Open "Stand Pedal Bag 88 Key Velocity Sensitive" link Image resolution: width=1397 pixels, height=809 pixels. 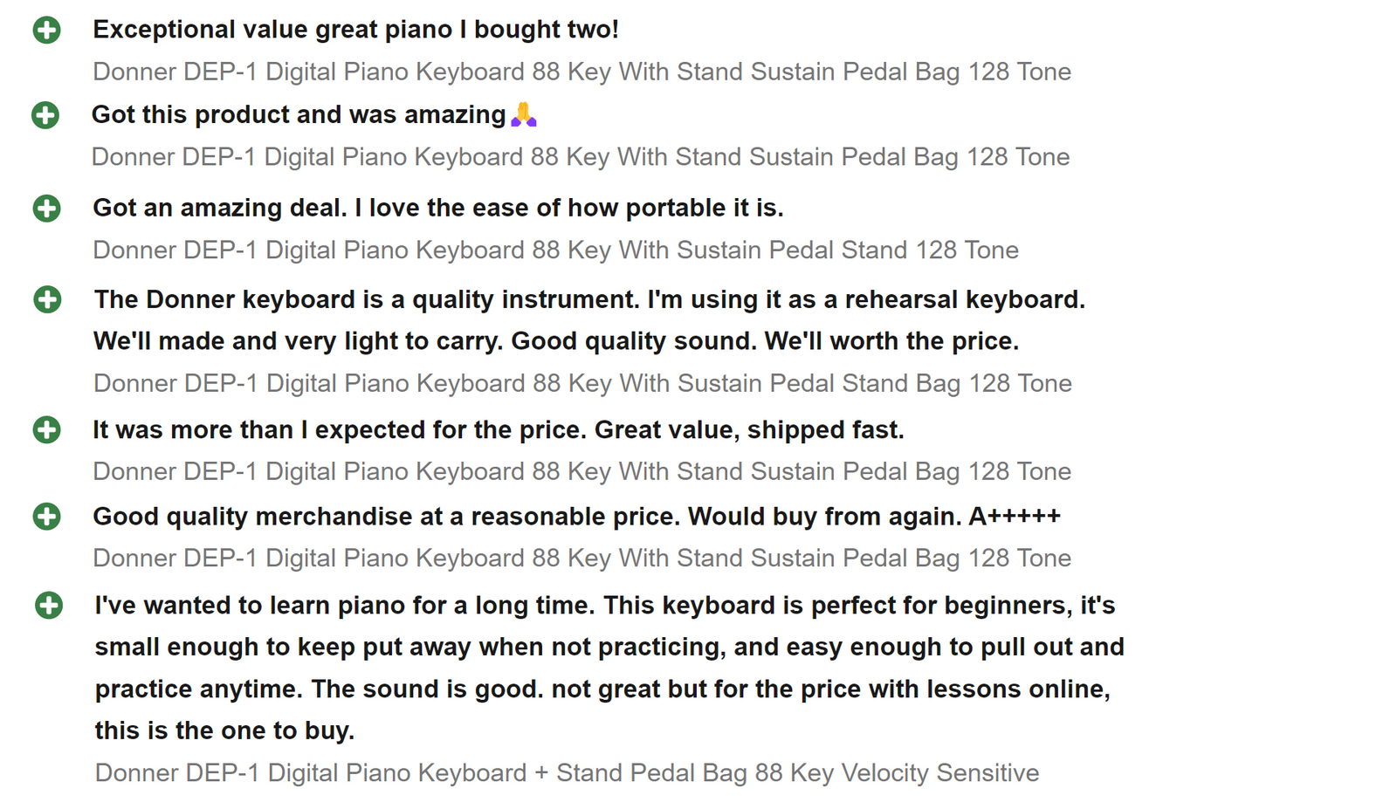pos(567,773)
